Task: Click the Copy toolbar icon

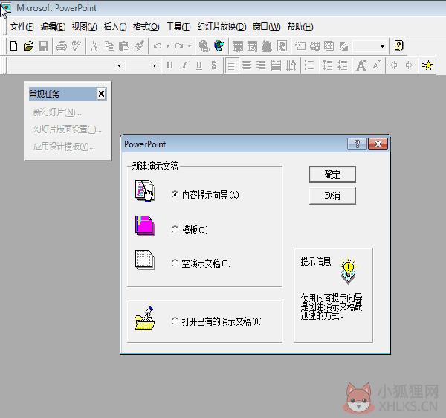Action: pos(109,46)
